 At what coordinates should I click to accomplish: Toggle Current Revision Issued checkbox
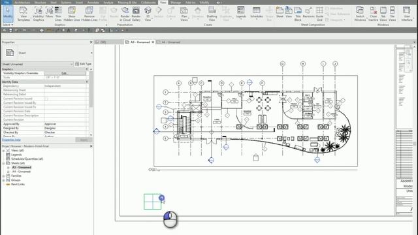46,99
